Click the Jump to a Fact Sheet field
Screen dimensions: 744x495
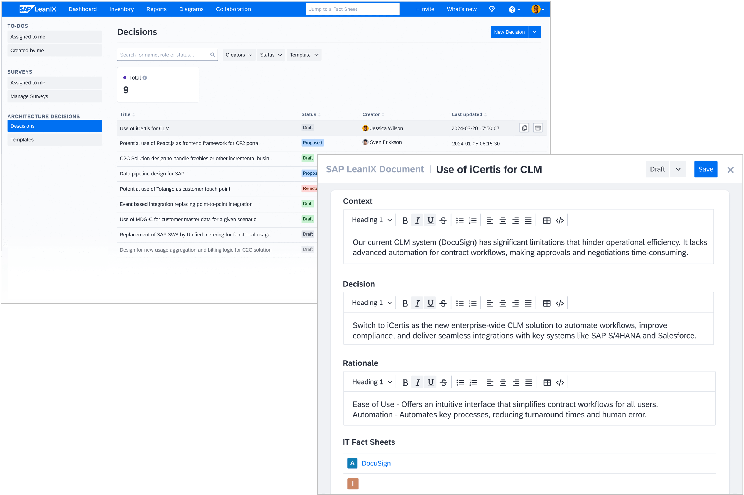pyautogui.click(x=353, y=9)
